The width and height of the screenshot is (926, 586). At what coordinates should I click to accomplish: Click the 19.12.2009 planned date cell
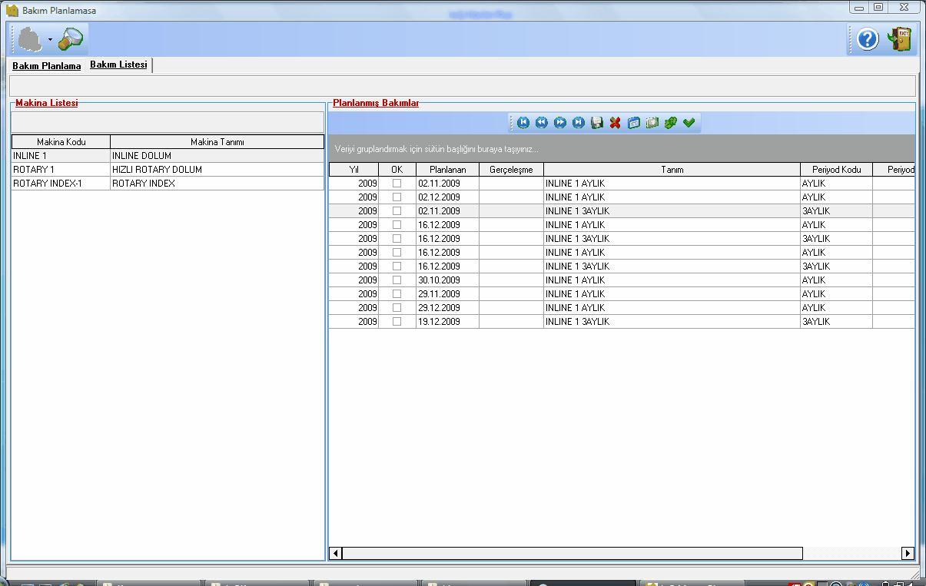pos(447,322)
